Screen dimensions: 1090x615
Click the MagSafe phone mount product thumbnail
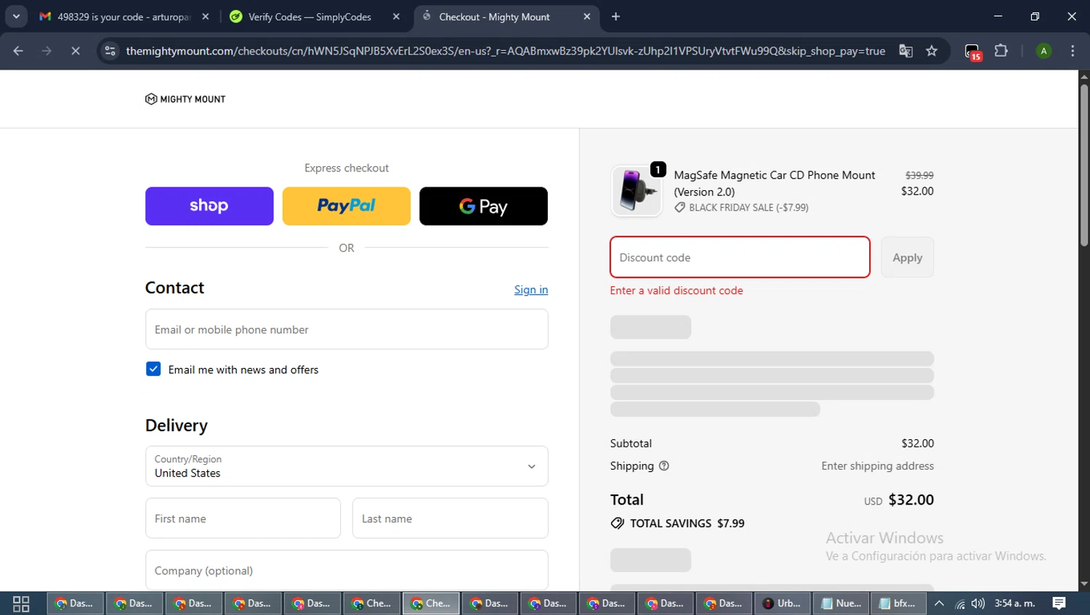637,191
